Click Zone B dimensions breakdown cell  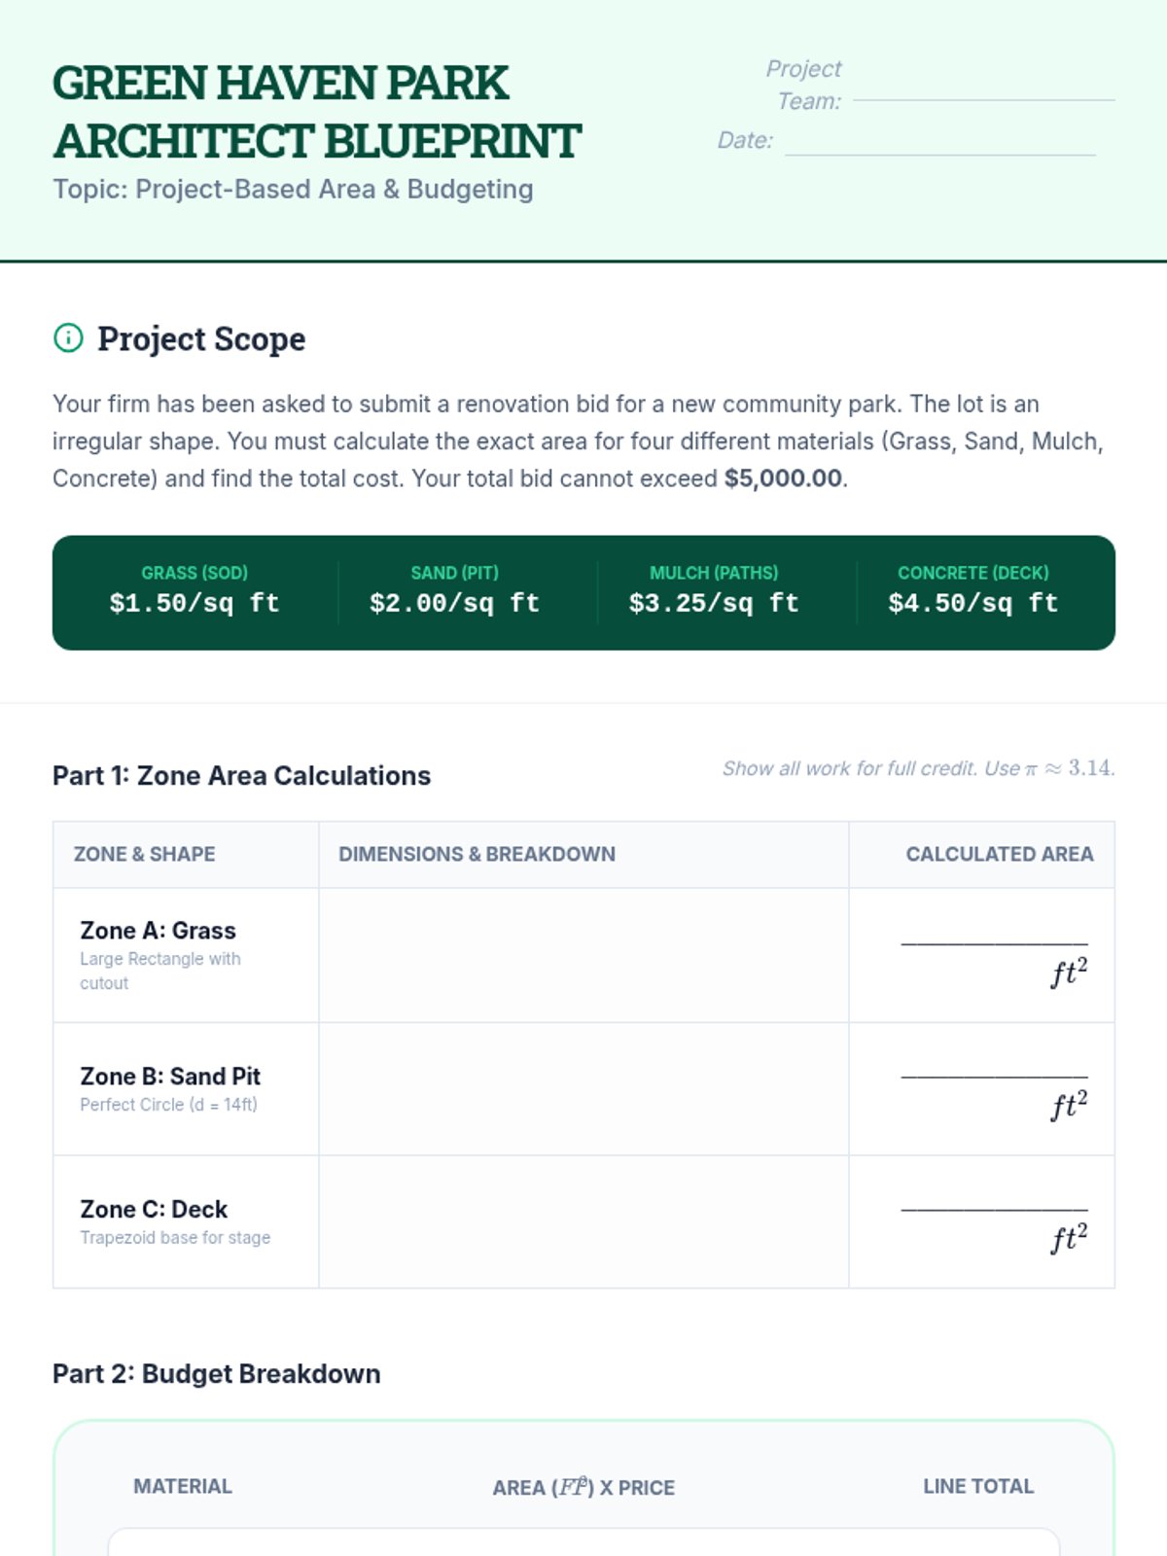point(583,1088)
